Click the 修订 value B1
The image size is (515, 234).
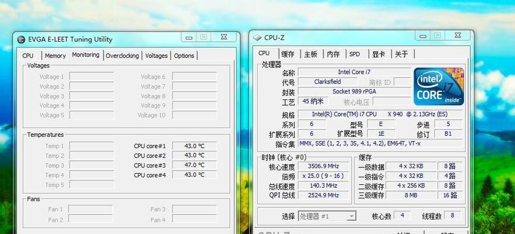point(448,134)
